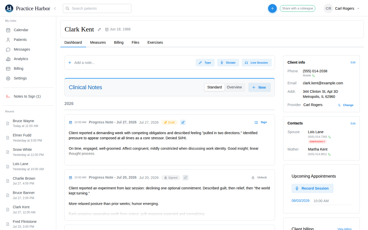The image size is (368, 230).
Task: Edit Clark Kent's name with pencil icon
Action: tap(99, 29)
